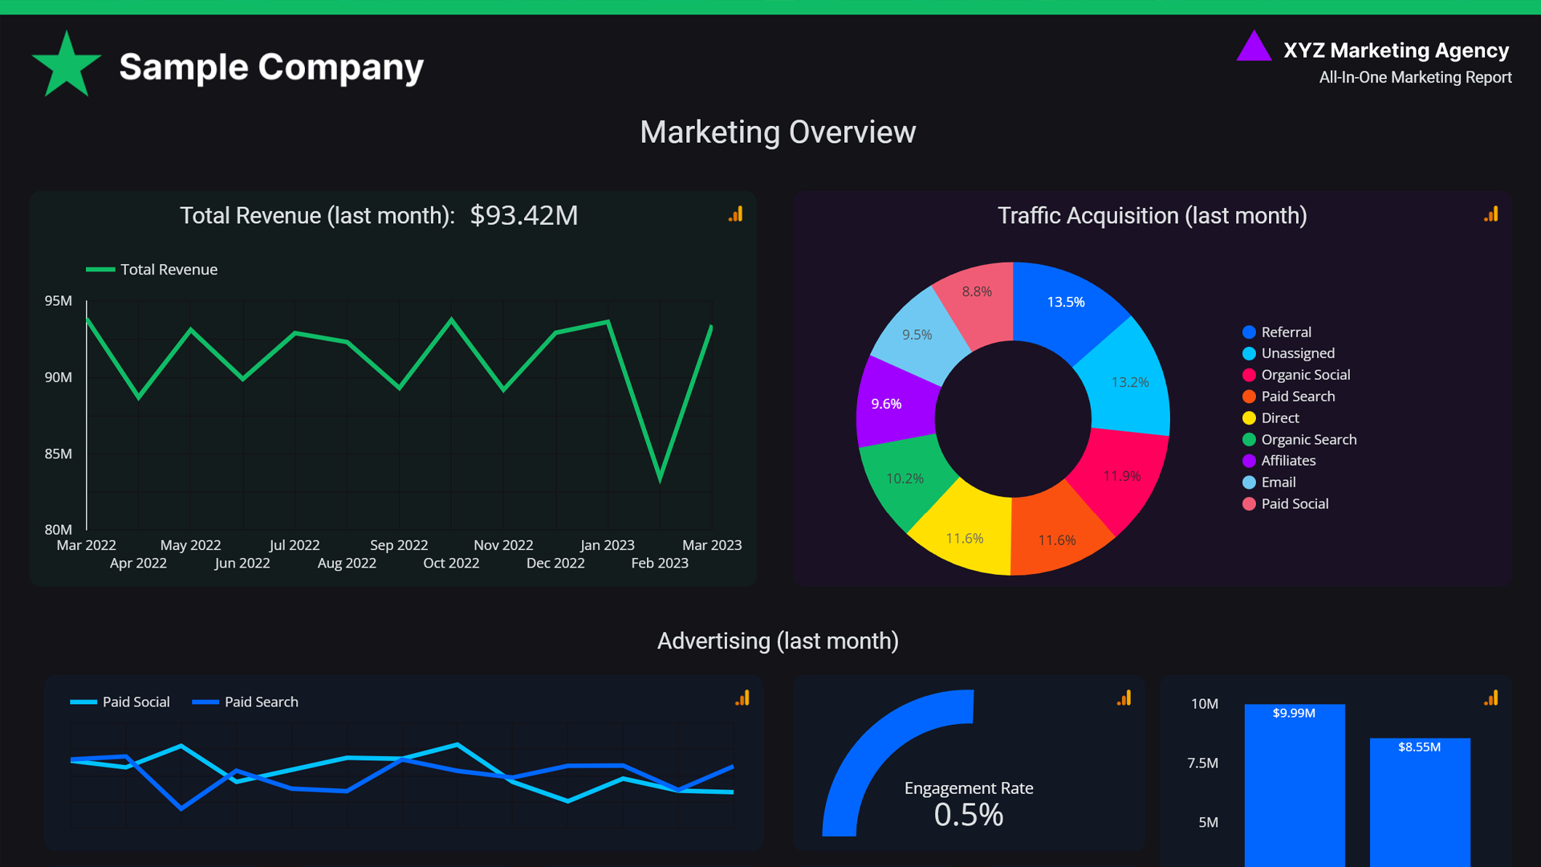Select the 11.6% yellow Direct slice

964,536
